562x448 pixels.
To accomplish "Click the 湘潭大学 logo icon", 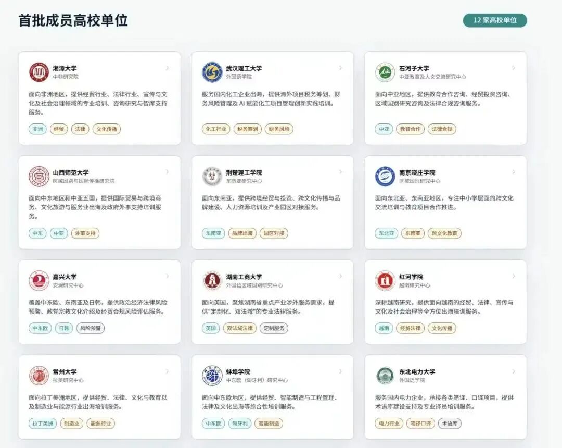I will click(39, 72).
